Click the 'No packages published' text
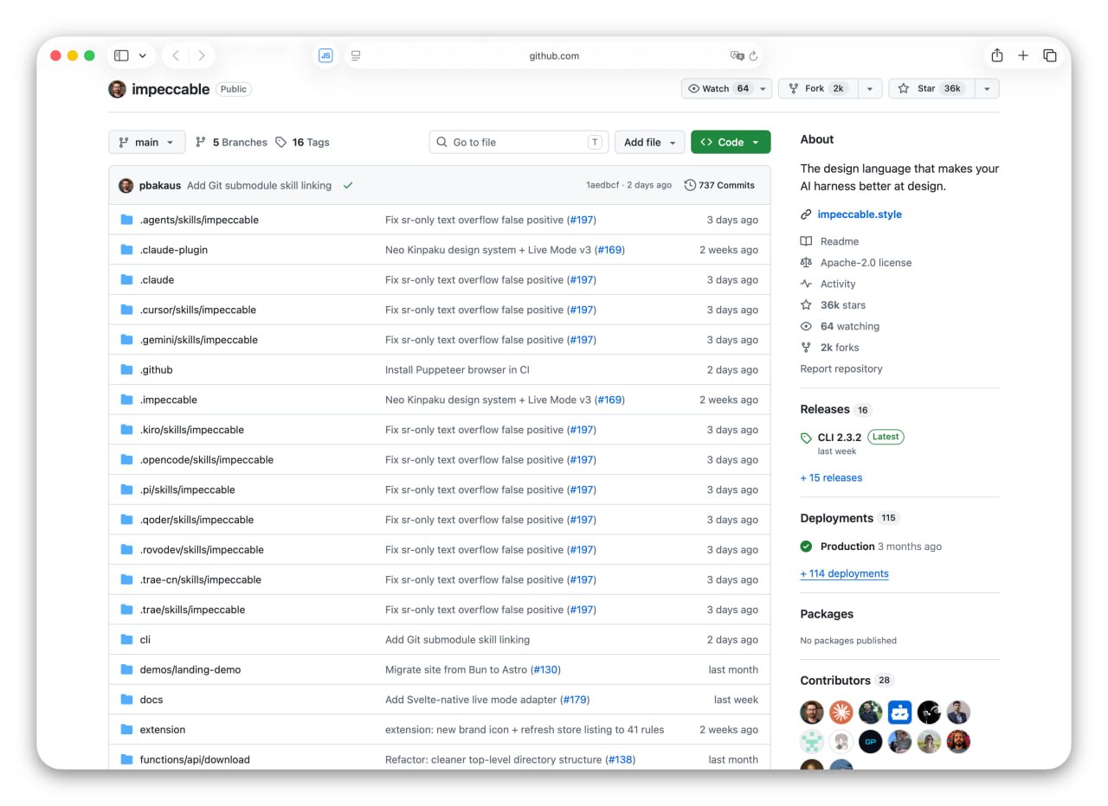Viewport: 1108px width, 806px height. pos(848,641)
